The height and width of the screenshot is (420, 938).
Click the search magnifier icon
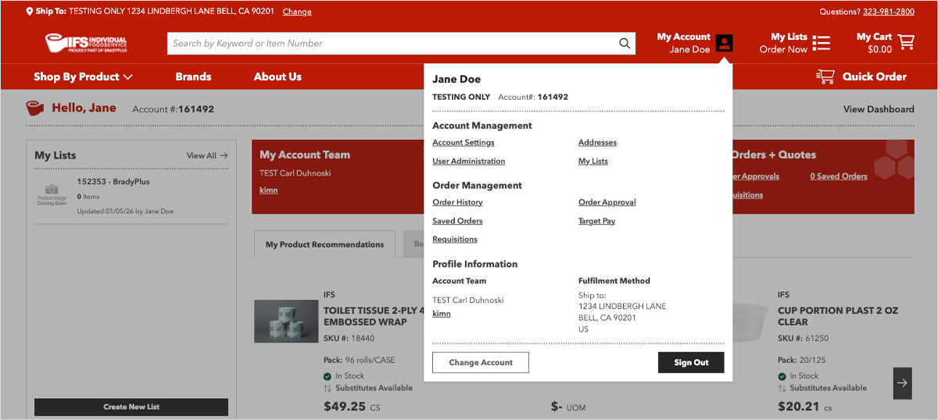click(x=625, y=44)
